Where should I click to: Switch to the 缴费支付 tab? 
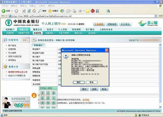37,29
